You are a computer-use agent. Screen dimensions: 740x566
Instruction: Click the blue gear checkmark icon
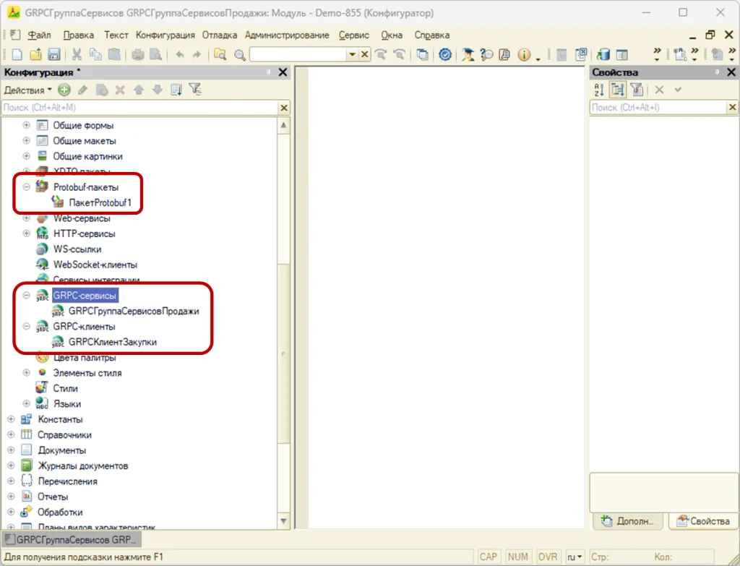[444, 55]
